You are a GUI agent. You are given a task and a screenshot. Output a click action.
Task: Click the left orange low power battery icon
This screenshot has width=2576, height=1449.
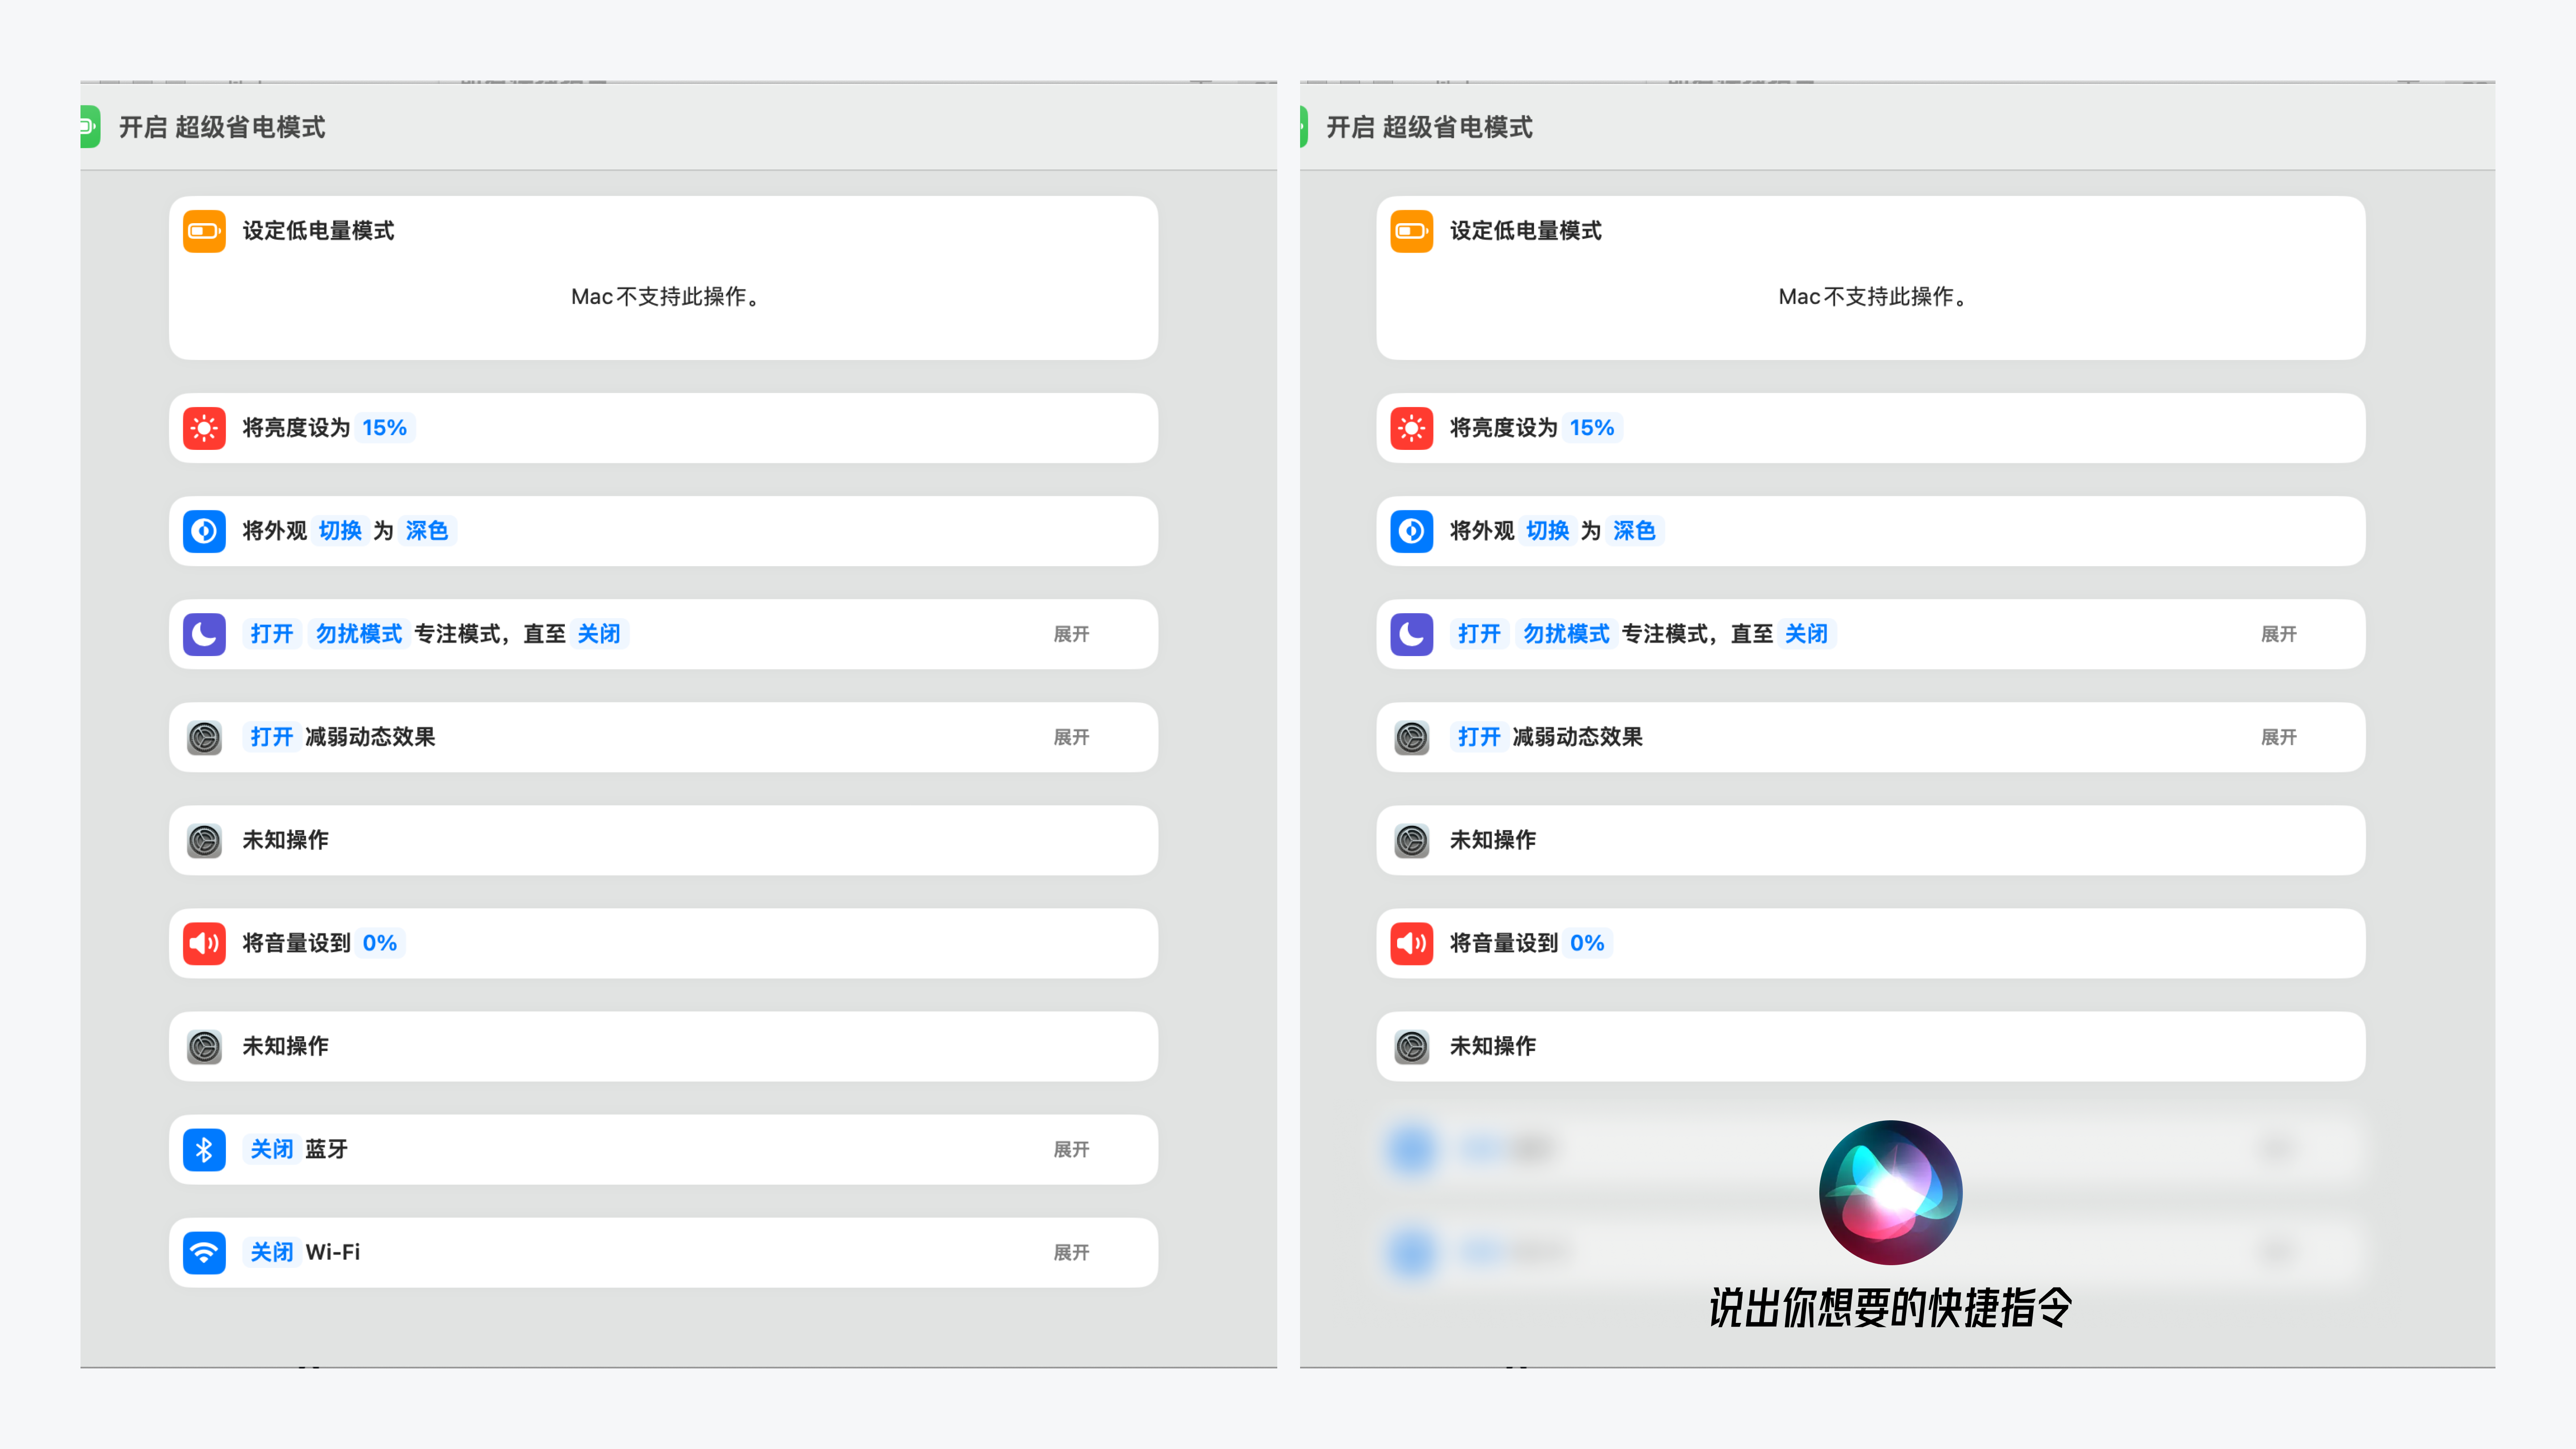click(x=204, y=231)
